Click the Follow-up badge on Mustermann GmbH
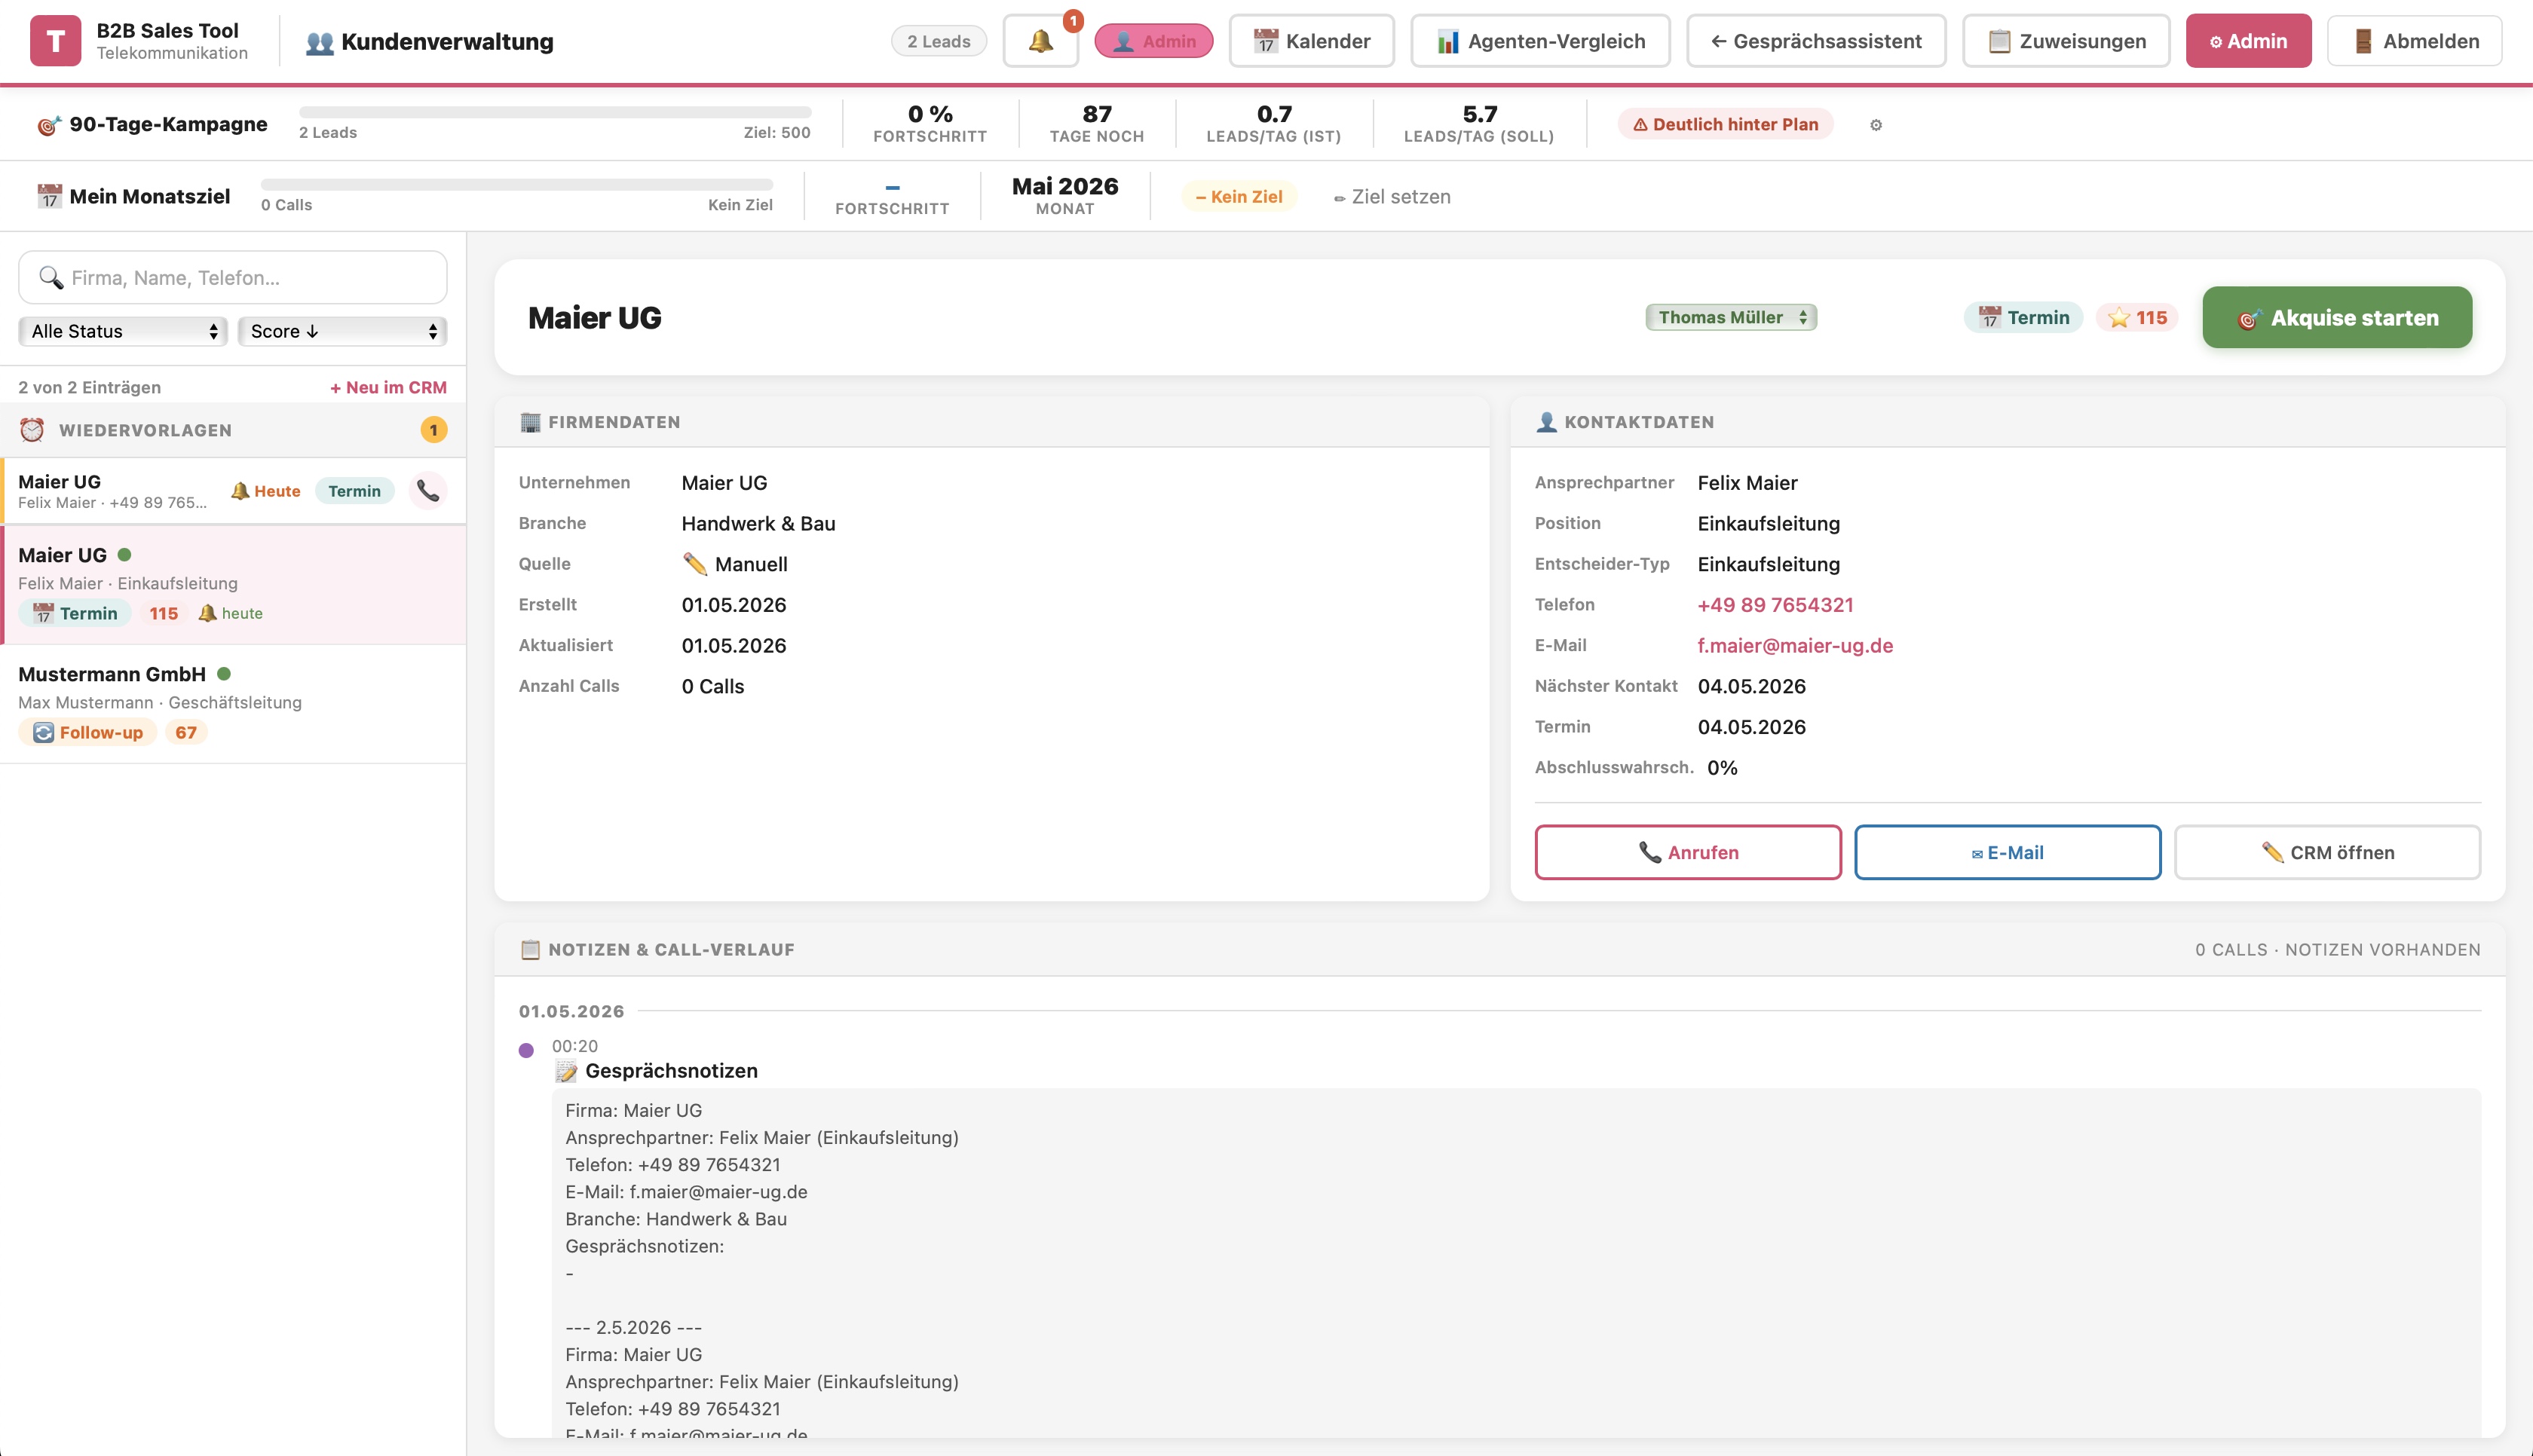2533x1456 pixels. click(x=88, y=732)
